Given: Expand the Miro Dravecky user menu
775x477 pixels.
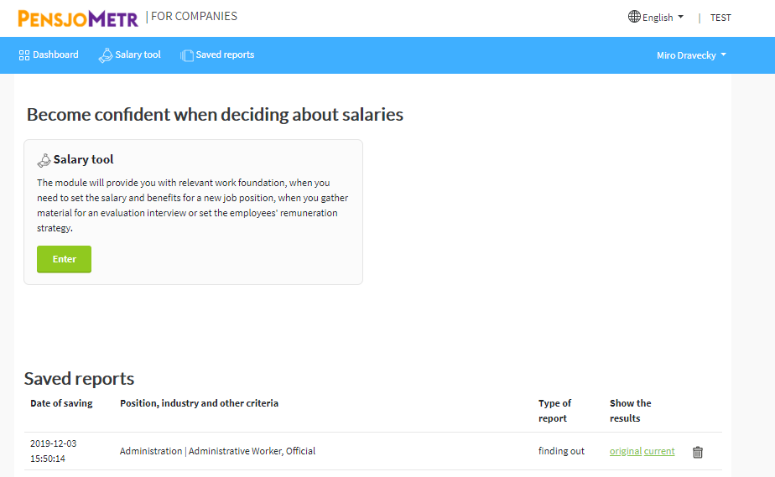Looking at the screenshot, I should coord(691,55).
